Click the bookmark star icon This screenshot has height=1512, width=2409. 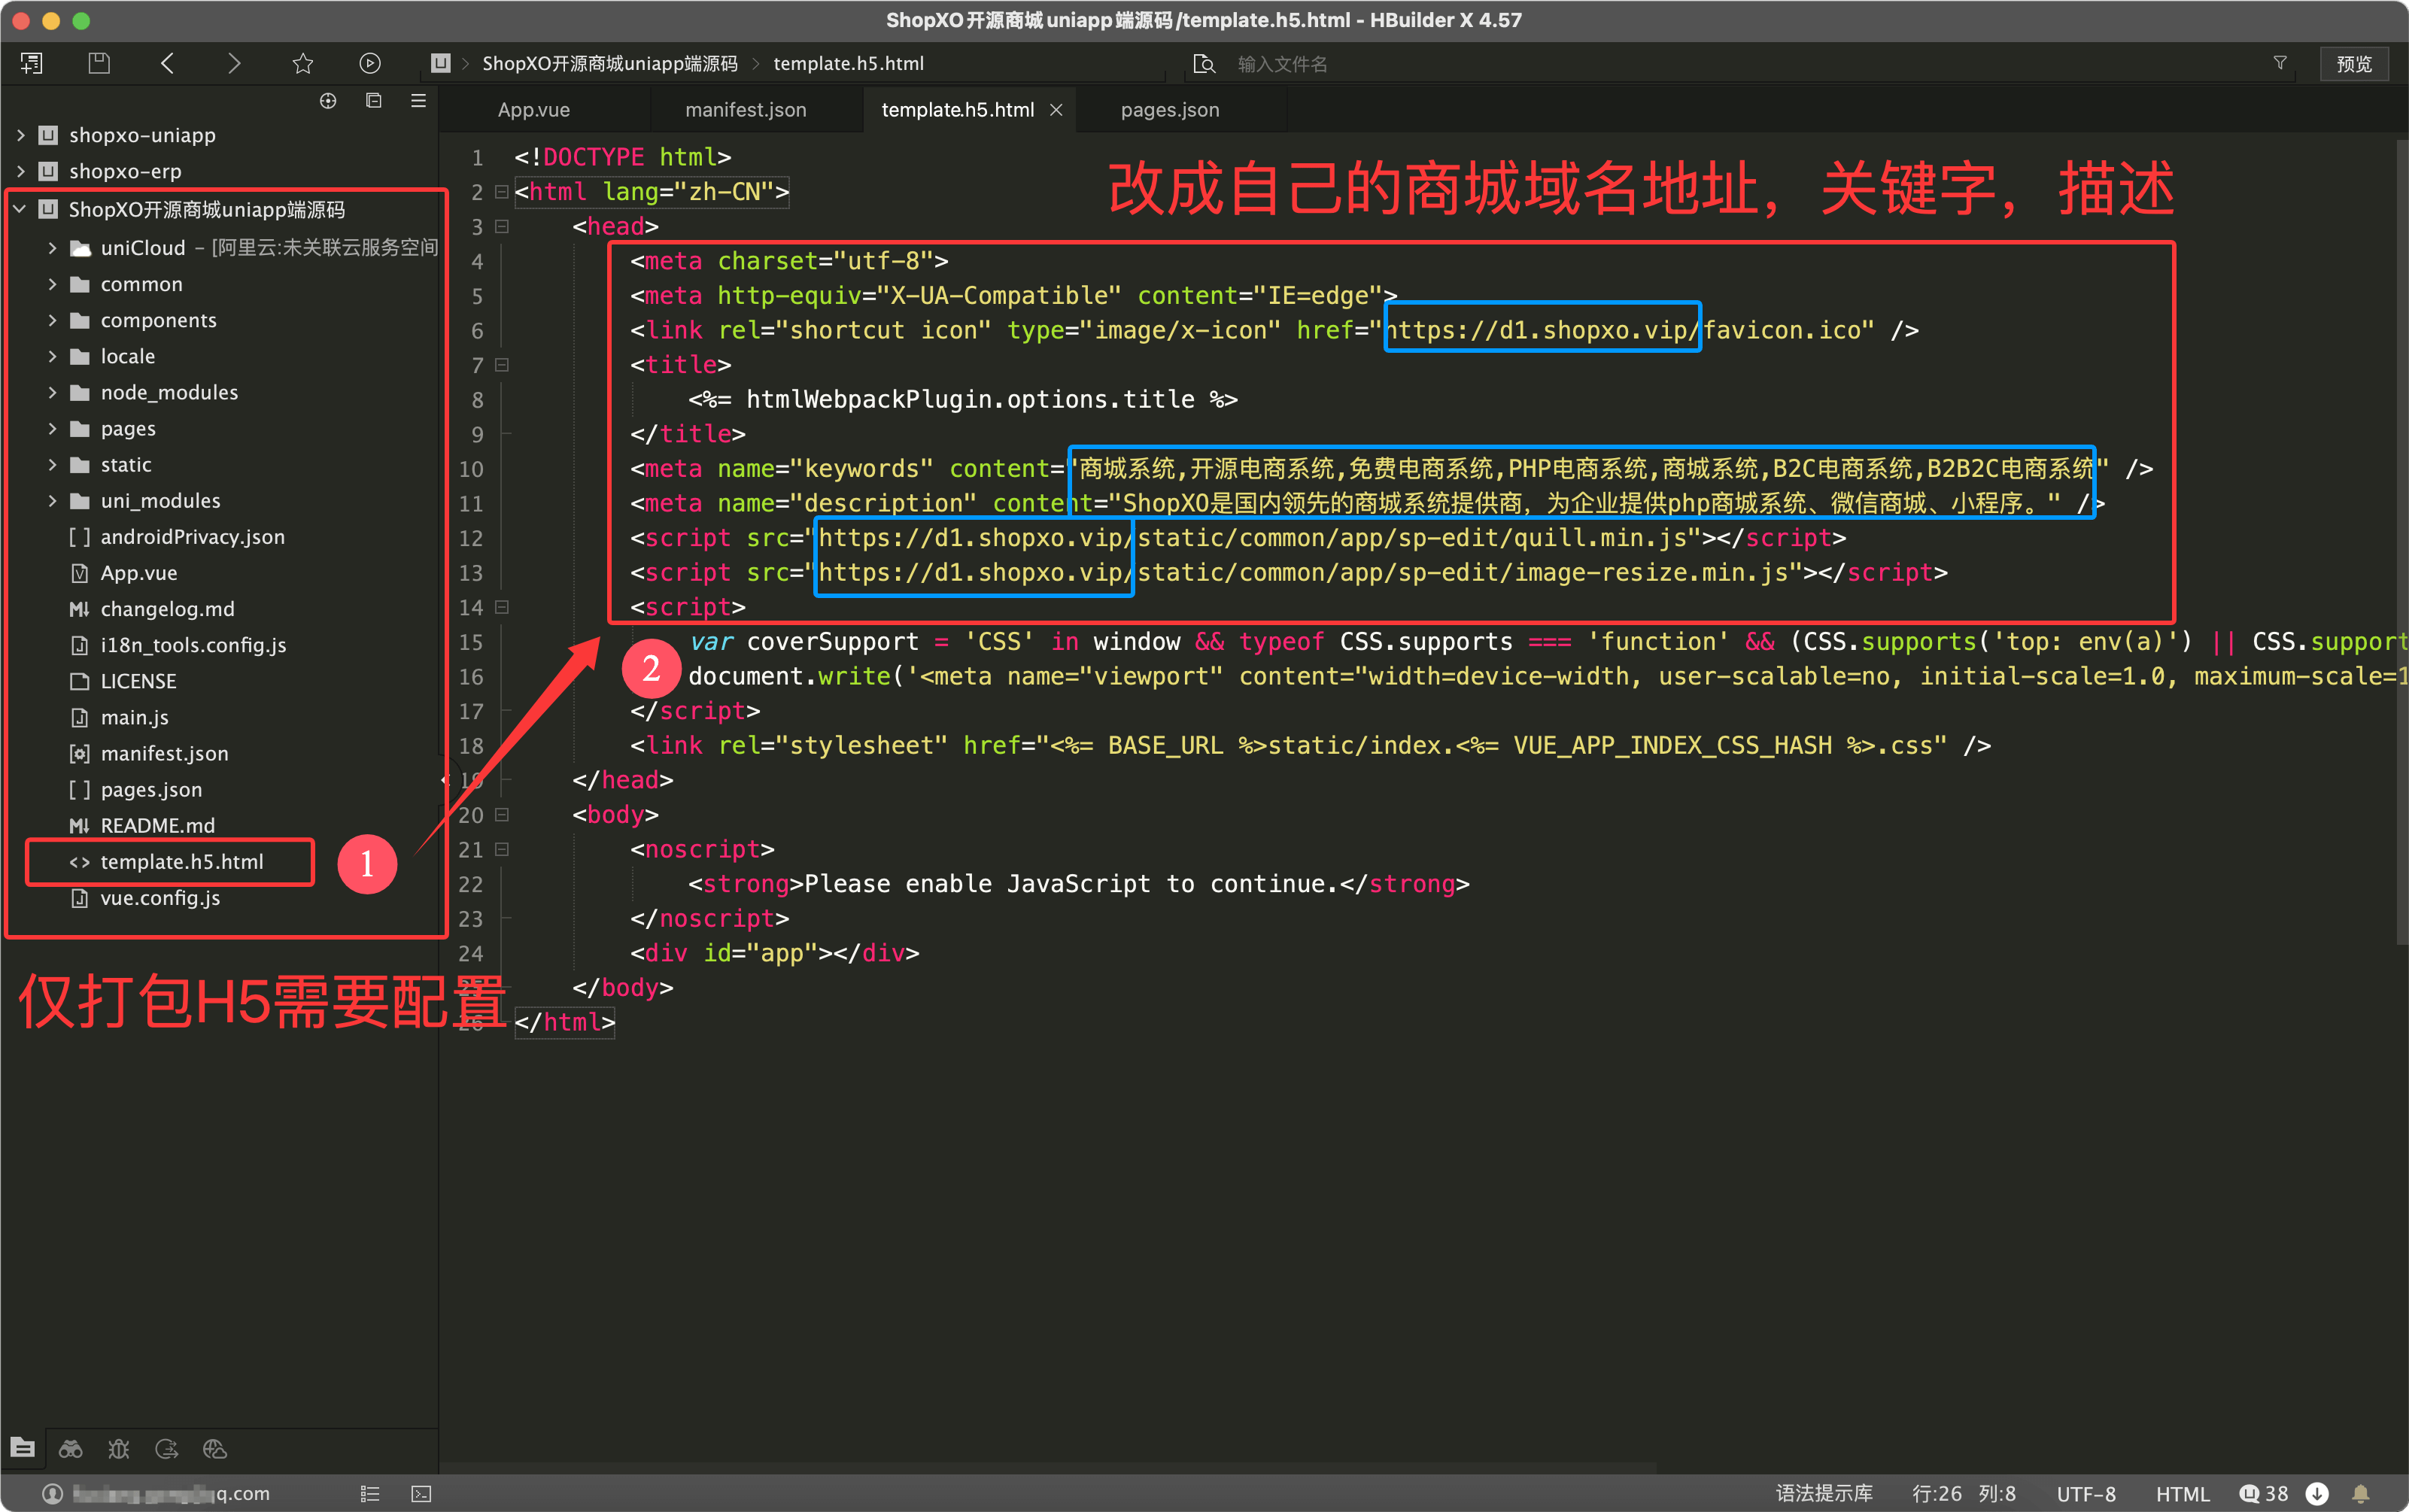[302, 63]
